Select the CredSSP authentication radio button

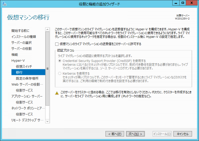point(60,61)
